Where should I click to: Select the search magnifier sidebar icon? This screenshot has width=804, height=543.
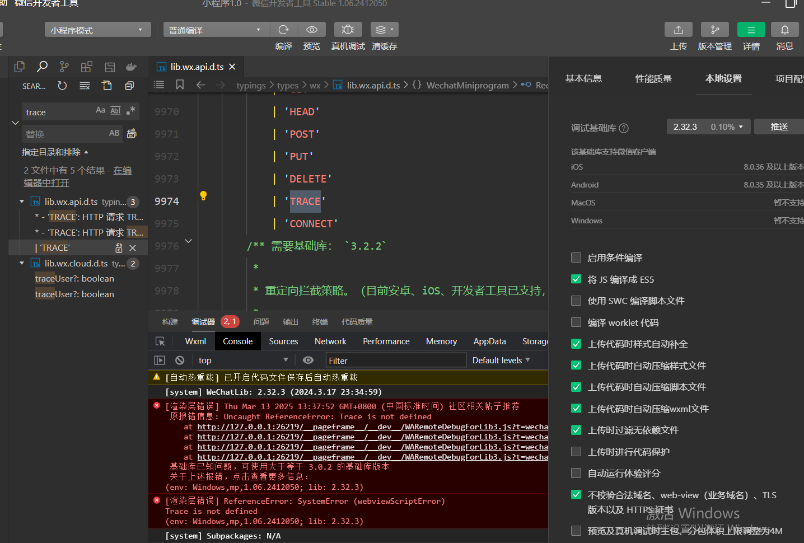(x=42, y=67)
